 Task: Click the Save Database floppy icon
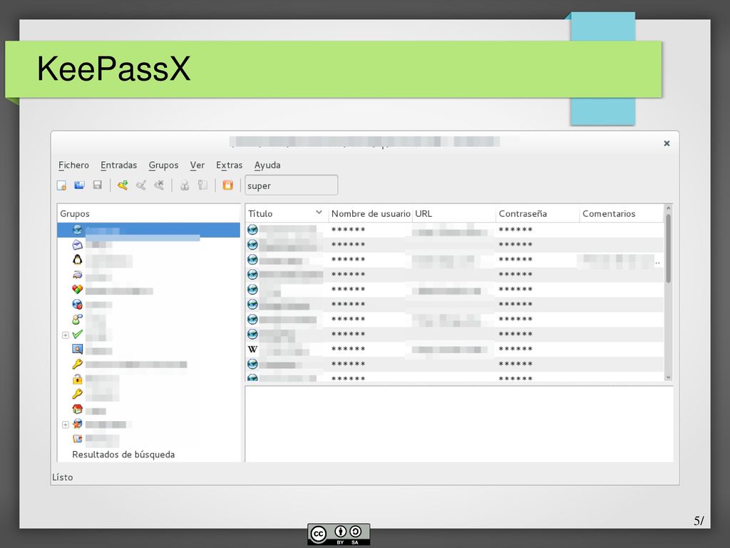click(x=97, y=186)
